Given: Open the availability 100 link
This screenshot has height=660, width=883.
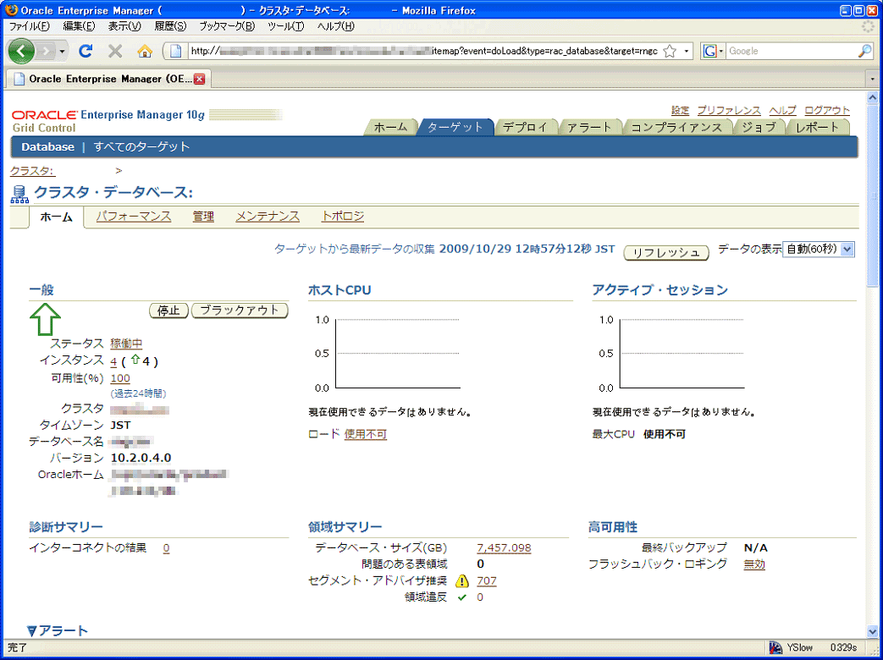Looking at the screenshot, I should (x=120, y=379).
